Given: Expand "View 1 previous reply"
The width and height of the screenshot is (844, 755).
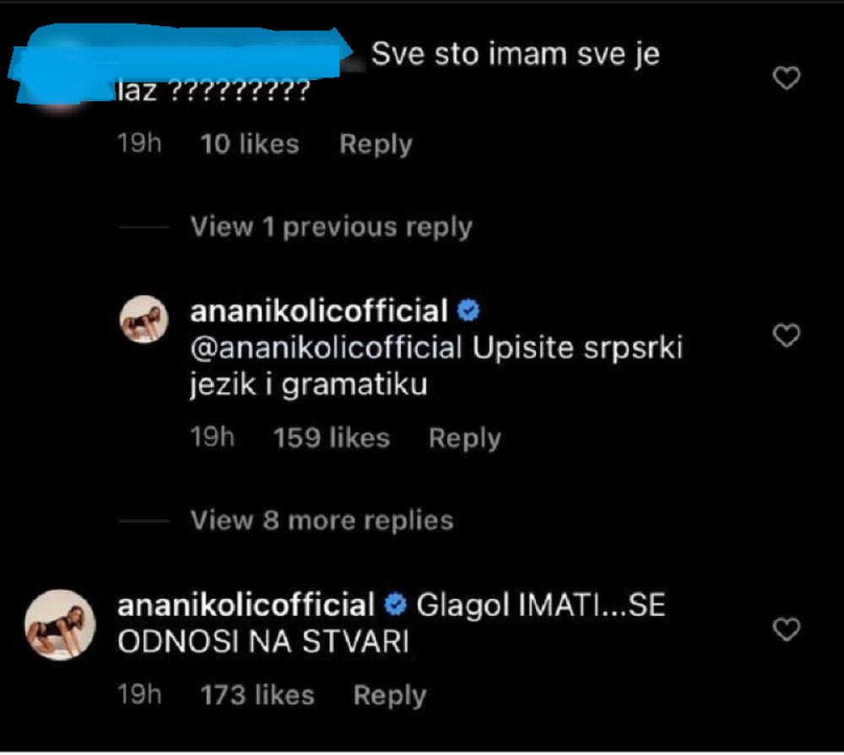Looking at the screenshot, I should pyautogui.click(x=331, y=227).
